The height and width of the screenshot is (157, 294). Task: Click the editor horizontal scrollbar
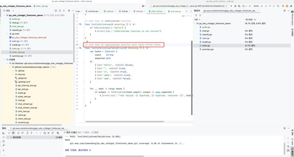[x=125, y=121]
